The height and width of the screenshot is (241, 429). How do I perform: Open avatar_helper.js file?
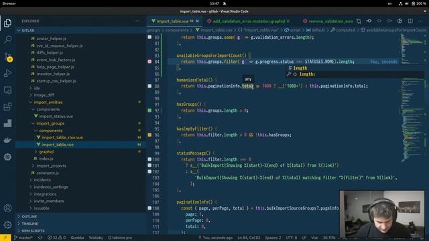click(x=81, y=39)
